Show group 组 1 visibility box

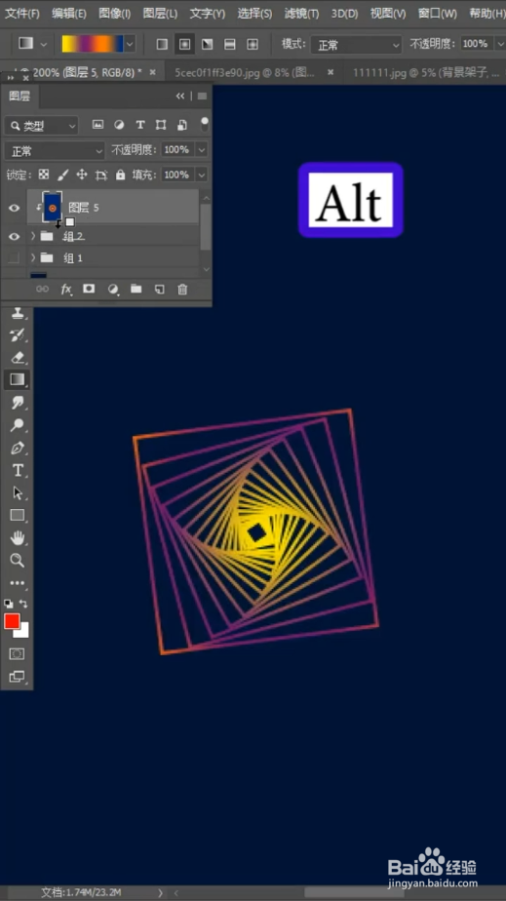[x=14, y=258]
